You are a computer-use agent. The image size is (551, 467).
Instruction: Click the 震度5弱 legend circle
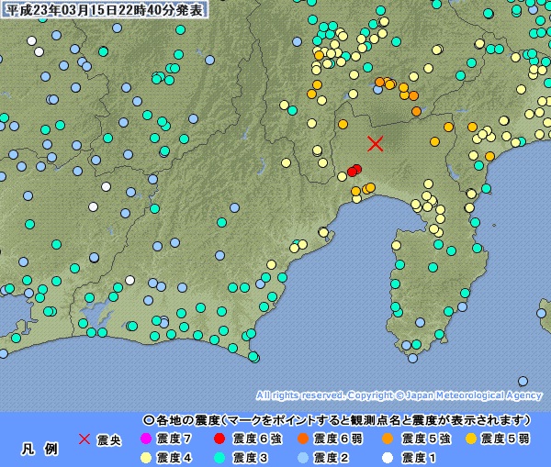point(470,439)
